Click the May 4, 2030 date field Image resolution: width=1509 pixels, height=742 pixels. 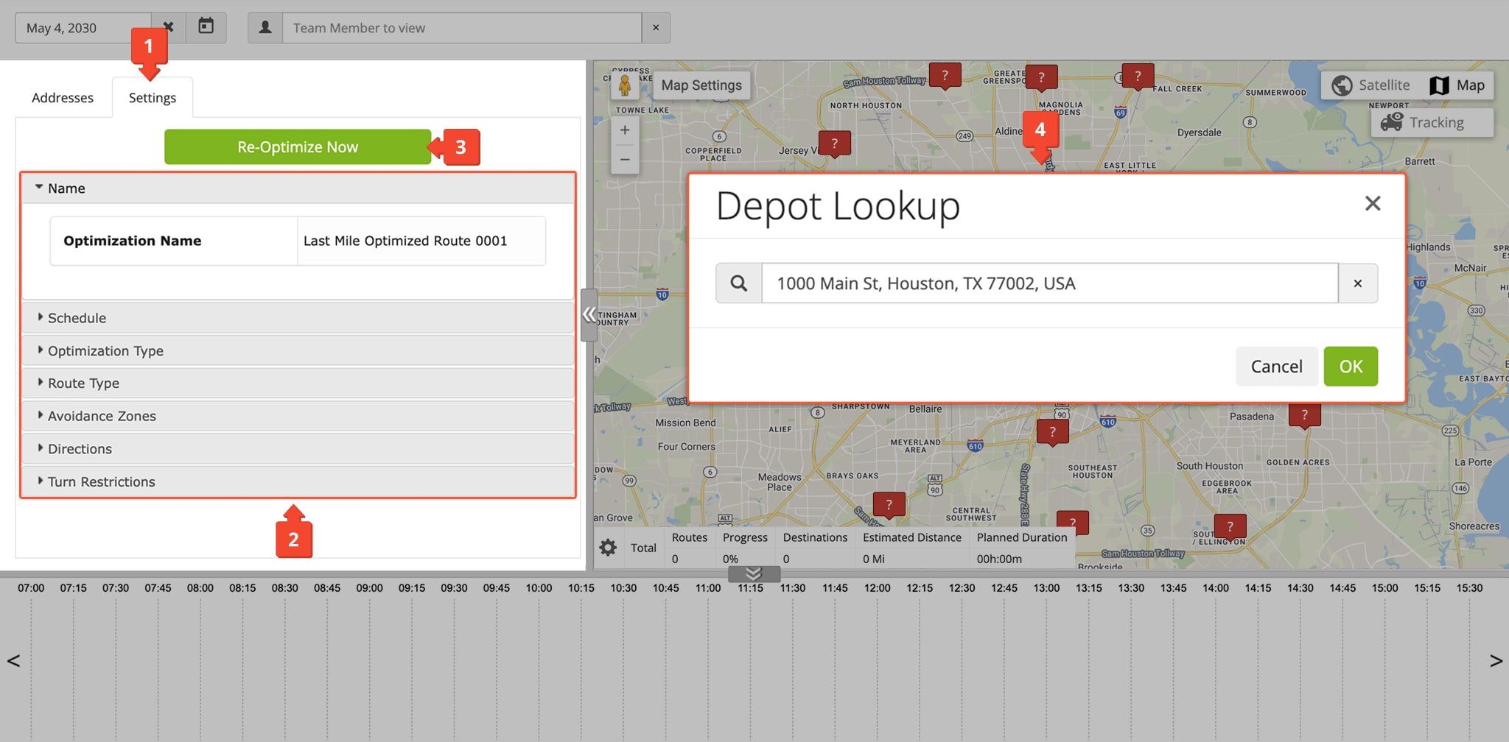coord(83,28)
